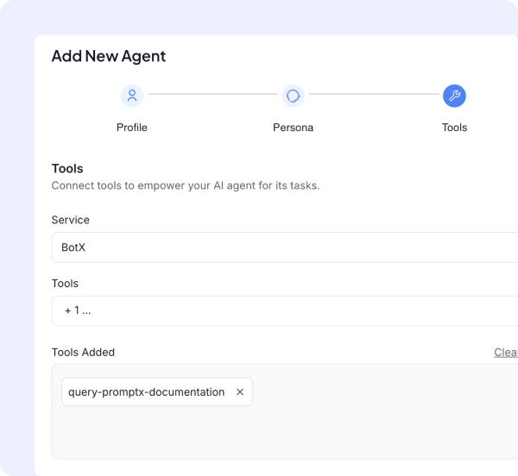
Task: Open the Service dropdown showing BotX
Action: coord(285,247)
